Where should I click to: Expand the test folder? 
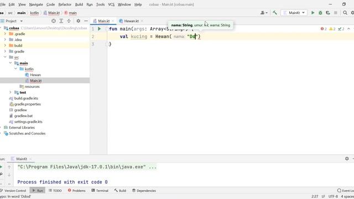(11, 92)
